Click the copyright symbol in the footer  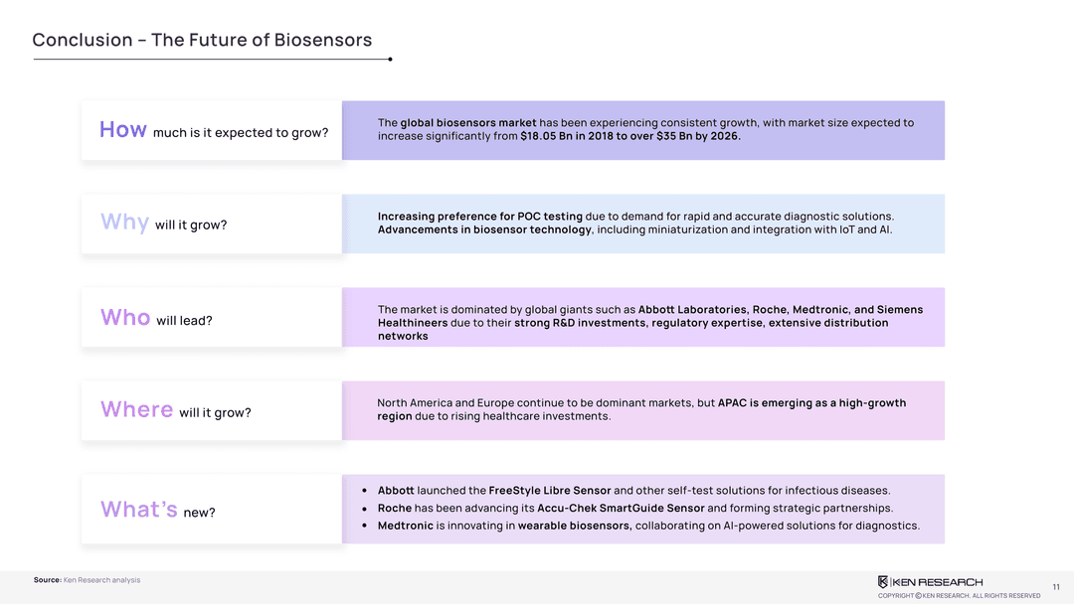click(919, 595)
